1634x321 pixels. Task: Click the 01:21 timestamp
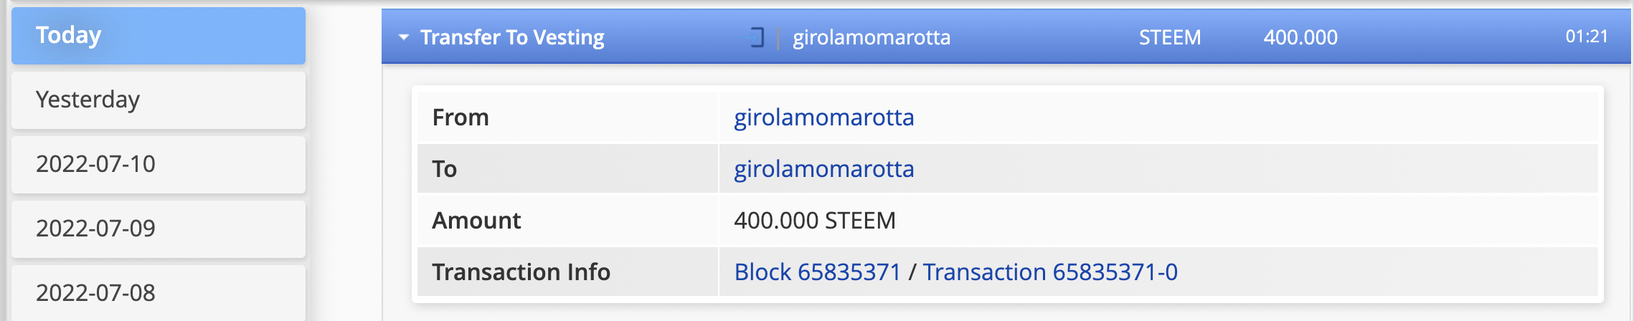pos(1586,37)
